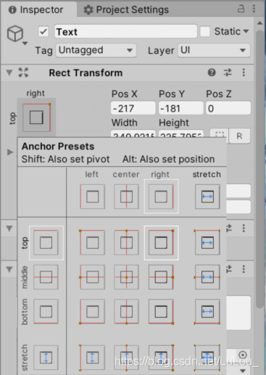Open the Tag dropdown showing Untagged
Viewport: 266px width, 375px height.
[x=96, y=50]
